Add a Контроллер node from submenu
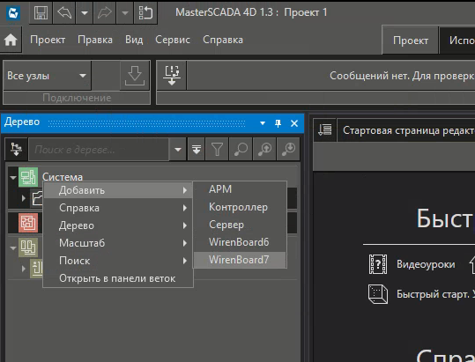 pos(240,207)
